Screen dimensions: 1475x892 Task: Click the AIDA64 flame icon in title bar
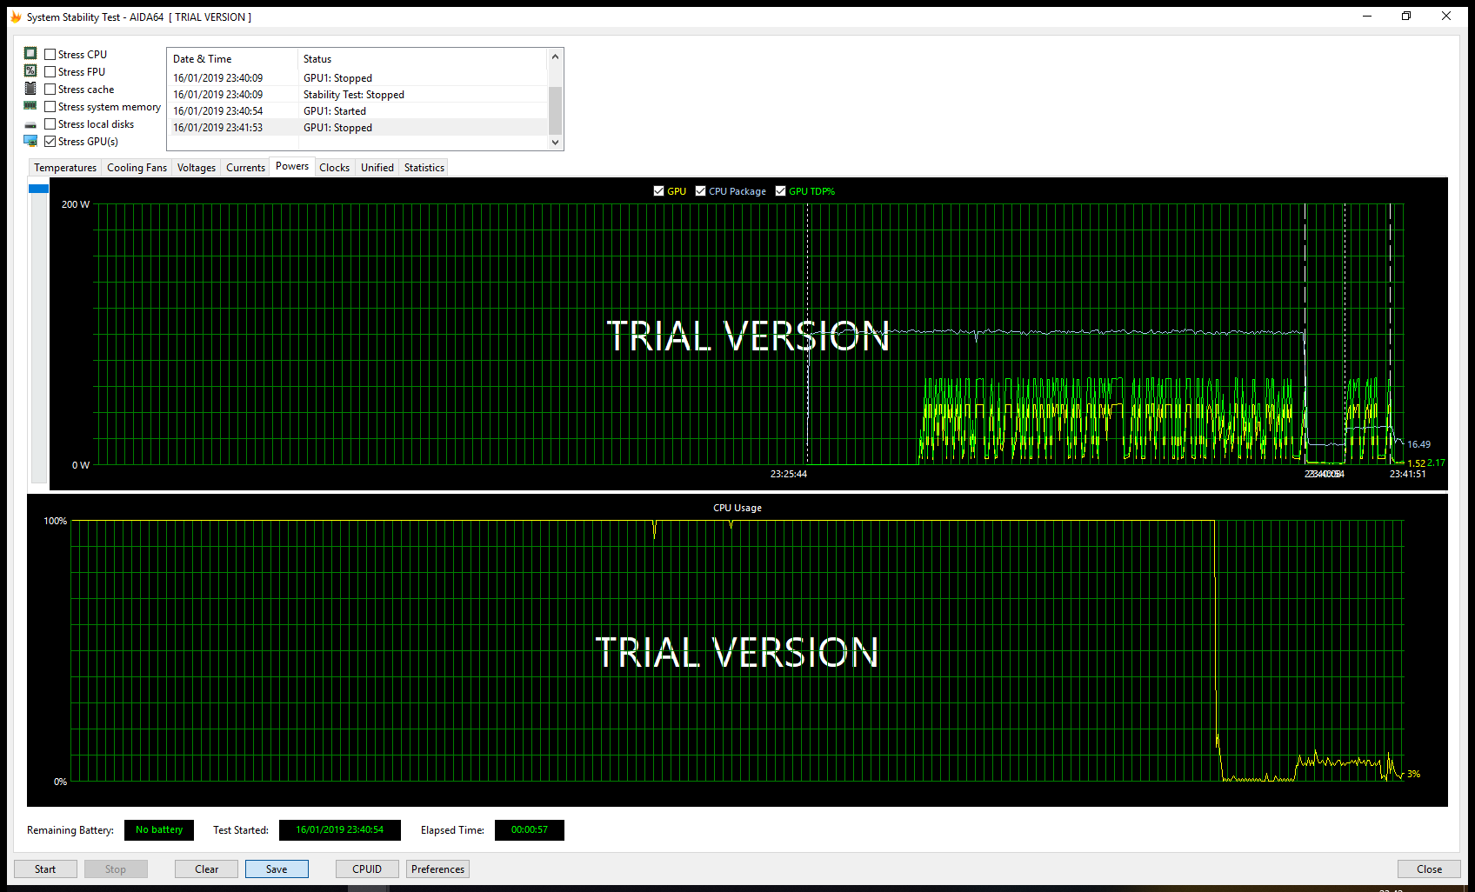tap(16, 17)
